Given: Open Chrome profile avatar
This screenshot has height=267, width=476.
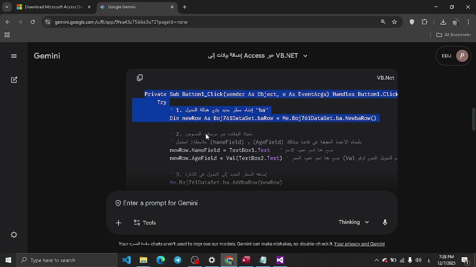Looking at the screenshot, I should click(456, 22).
